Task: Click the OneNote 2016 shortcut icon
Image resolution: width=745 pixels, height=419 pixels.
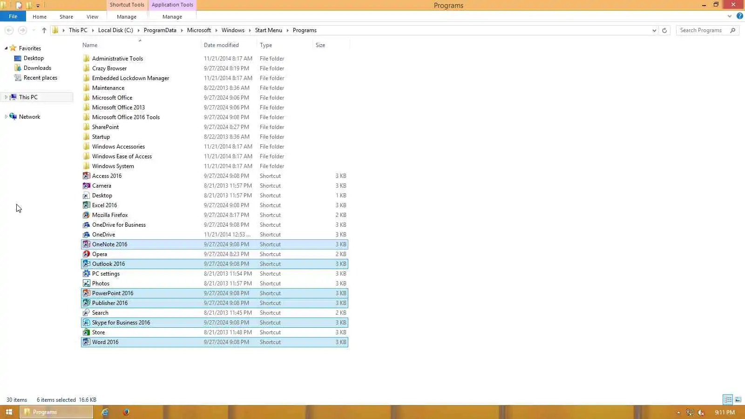Action: [x=86, y=244]
